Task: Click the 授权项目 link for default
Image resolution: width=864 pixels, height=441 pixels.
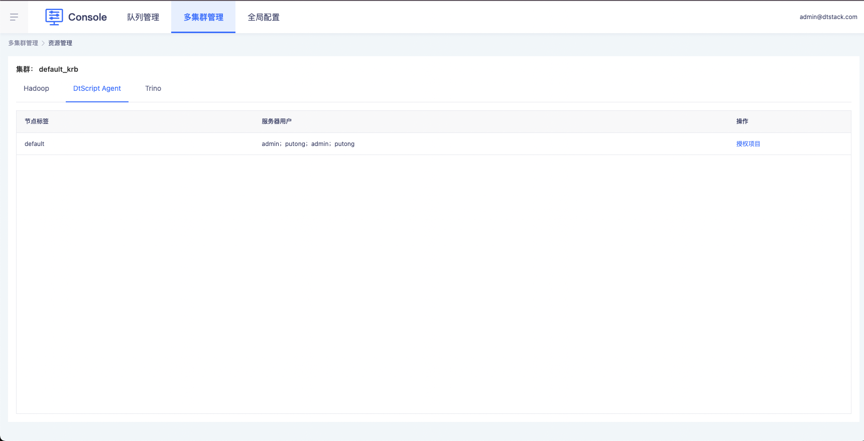Action: click(x=748, y=144)
